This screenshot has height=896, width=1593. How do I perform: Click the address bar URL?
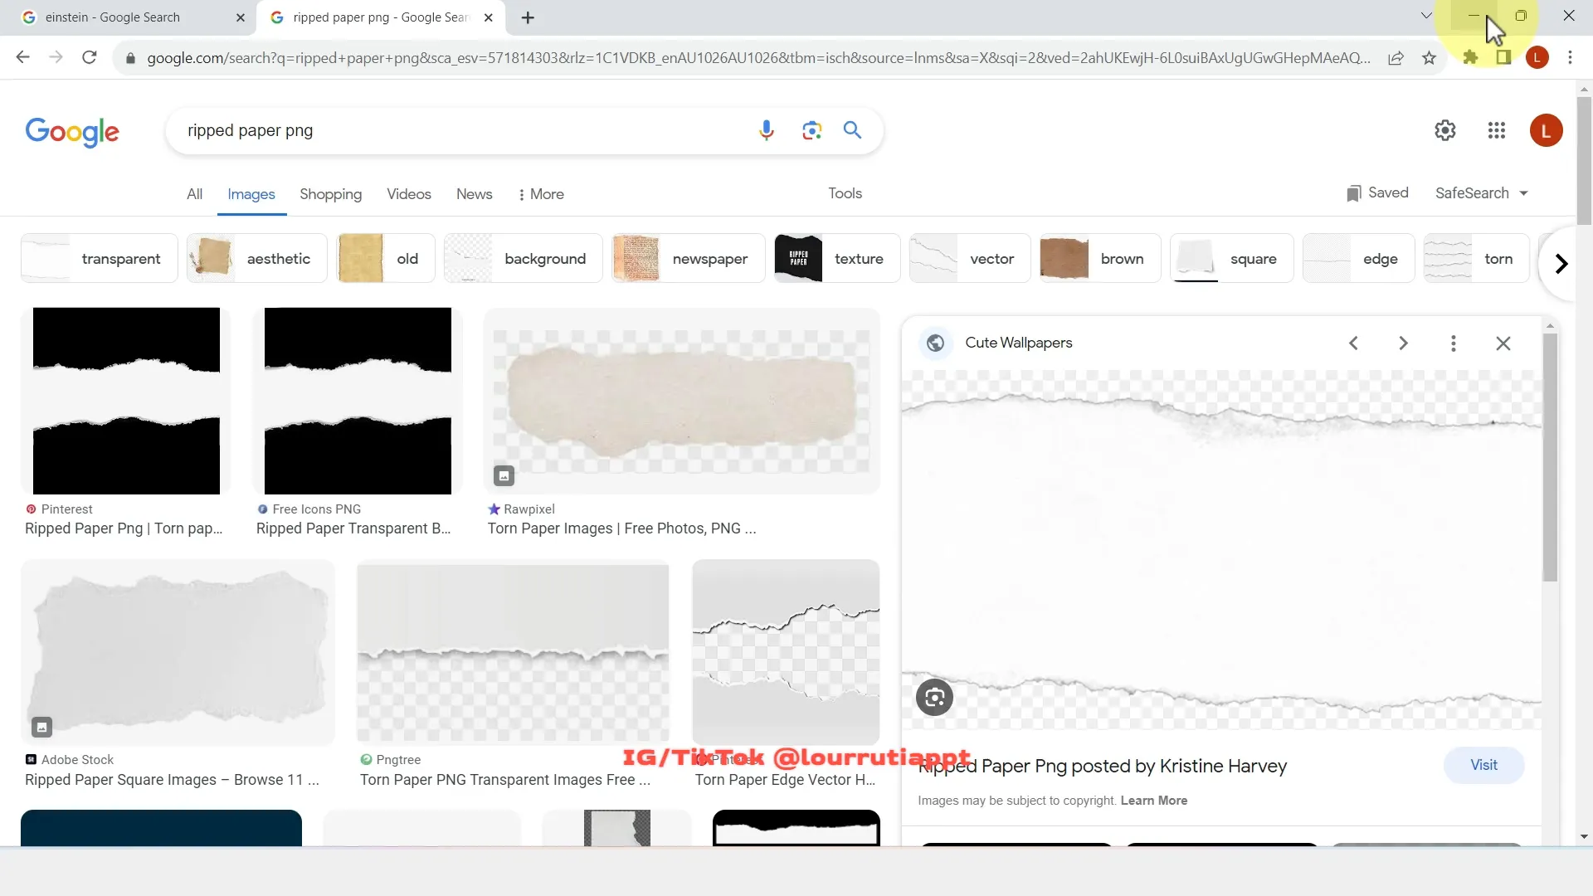pyautogui.click(x=758, y=58)
